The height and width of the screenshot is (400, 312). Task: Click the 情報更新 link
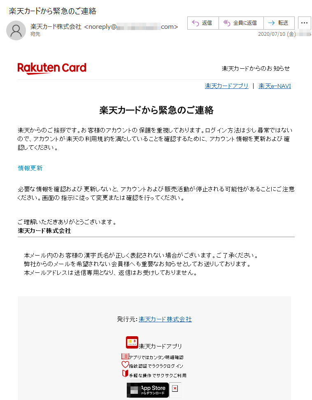tap(30, 168)
